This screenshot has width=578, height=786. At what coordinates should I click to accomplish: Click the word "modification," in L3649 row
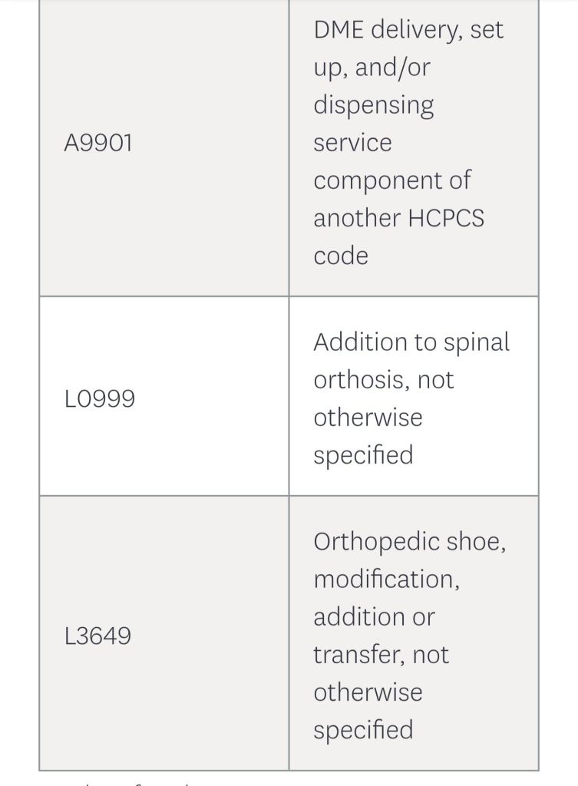coord(386,580)
